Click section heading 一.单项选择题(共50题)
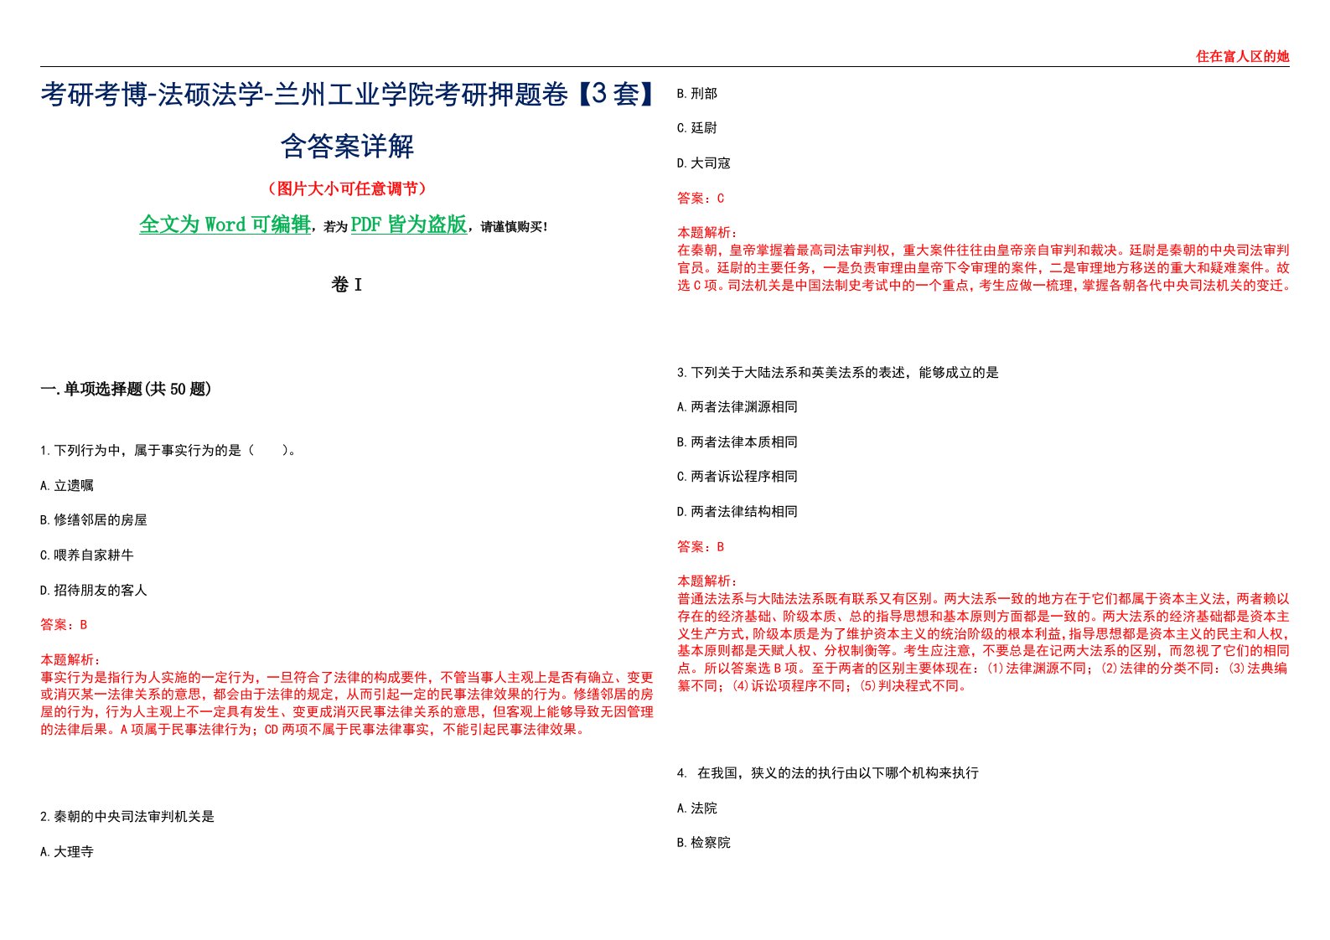This screenshot has height=940, width=1330. pyautogui.click(x=126, y=389)
